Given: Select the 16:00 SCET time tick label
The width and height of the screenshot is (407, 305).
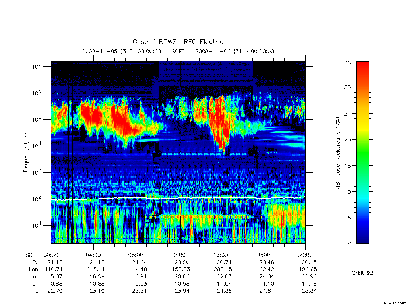Looking at the screenshot, I should point(221,255).
